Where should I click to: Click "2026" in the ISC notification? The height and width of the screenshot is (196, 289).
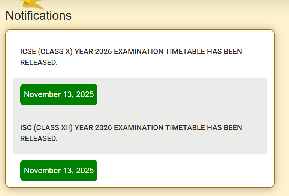point(103,128)
